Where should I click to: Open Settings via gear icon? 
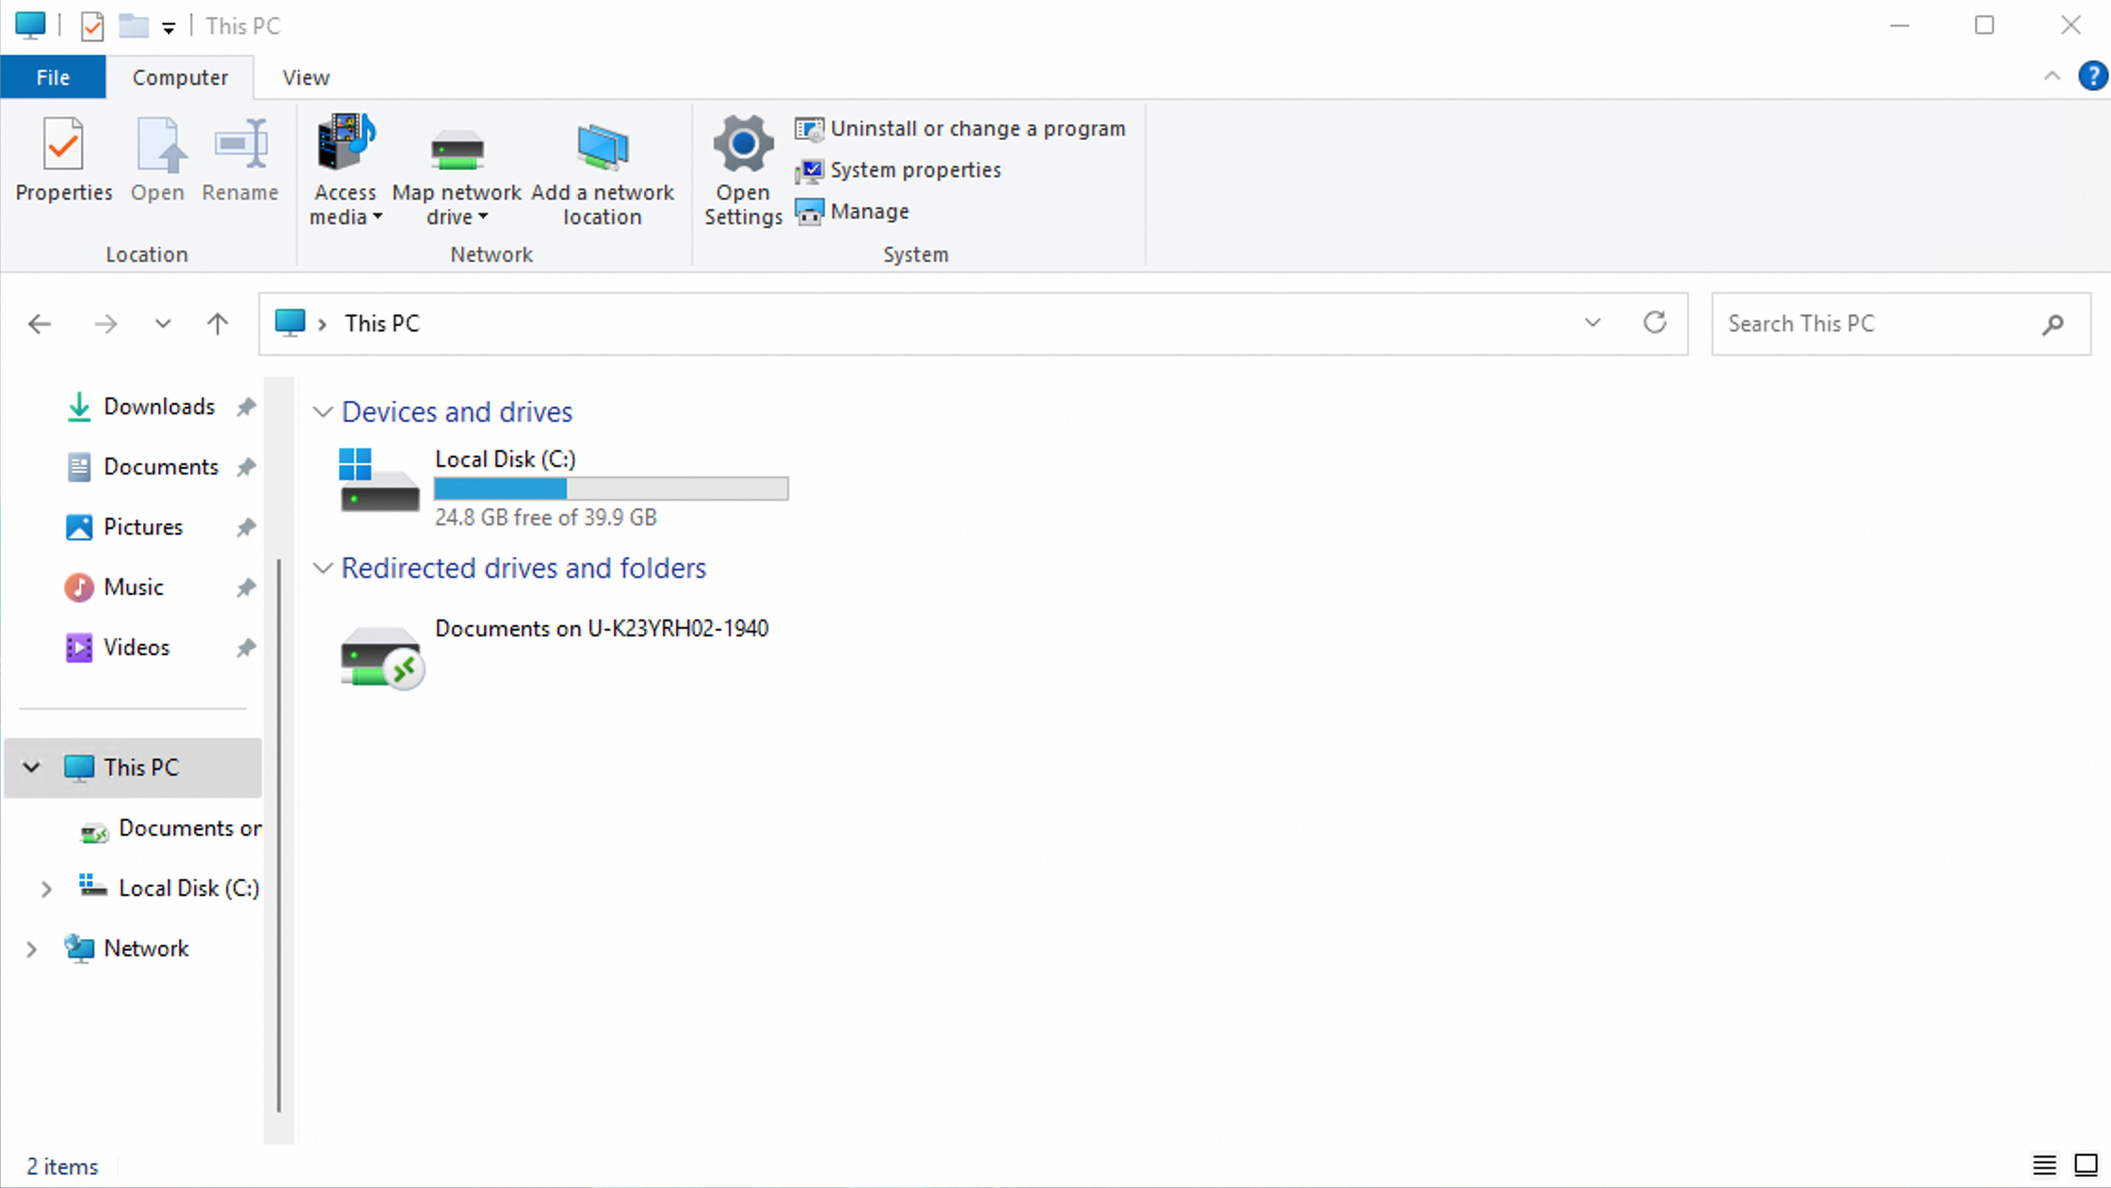[743, 145]
